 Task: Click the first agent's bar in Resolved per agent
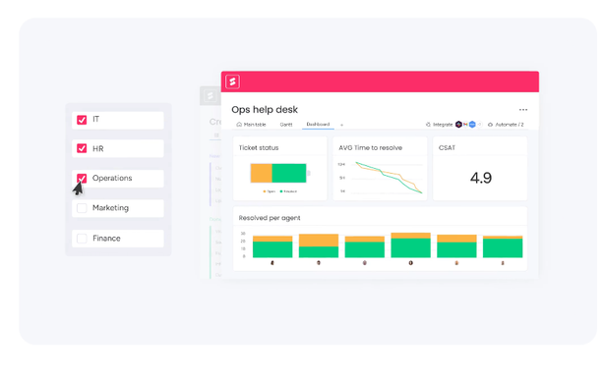click(x=272, y=246)
